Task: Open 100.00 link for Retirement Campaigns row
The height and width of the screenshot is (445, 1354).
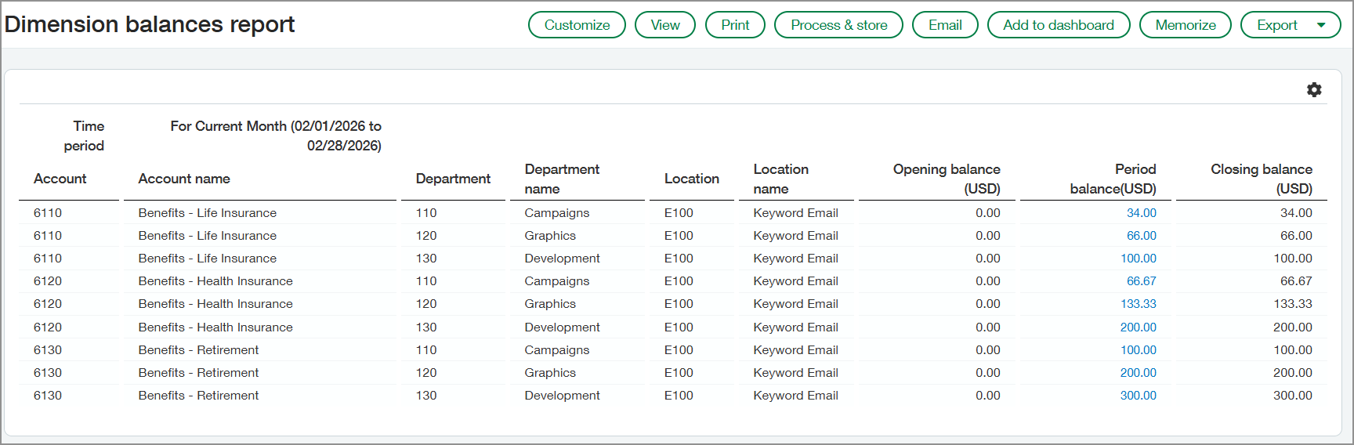Action: [x=1138, y=350]
